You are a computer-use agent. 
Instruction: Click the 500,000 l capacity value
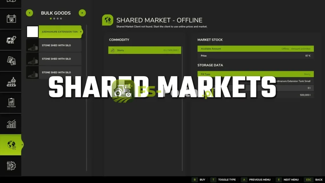(305, 95)
